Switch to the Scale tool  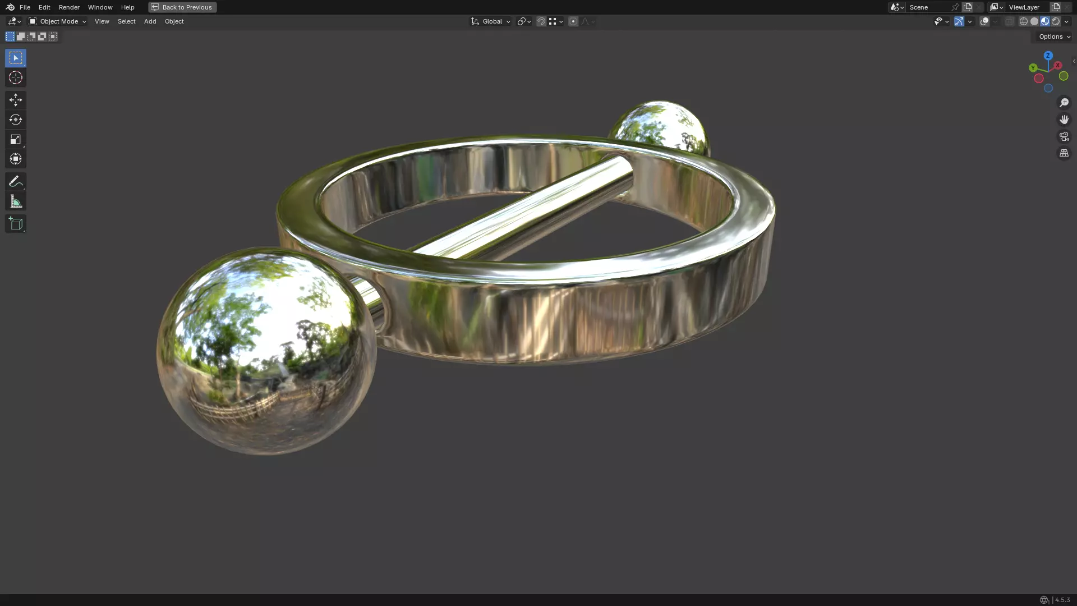click(16, 139)
